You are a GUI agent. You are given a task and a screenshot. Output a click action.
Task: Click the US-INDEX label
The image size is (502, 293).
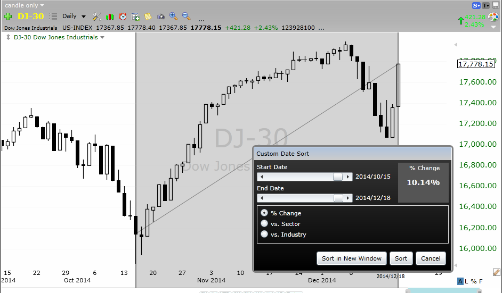click(x=77, y=28)
